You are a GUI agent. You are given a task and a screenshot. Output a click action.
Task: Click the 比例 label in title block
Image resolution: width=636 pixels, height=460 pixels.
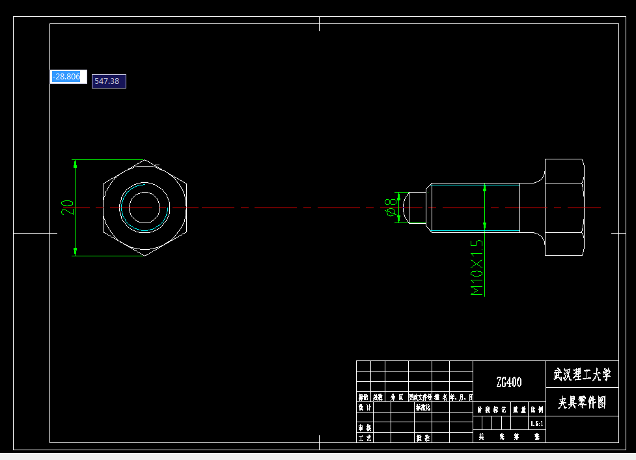coord(536,410)
